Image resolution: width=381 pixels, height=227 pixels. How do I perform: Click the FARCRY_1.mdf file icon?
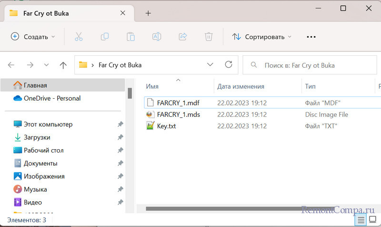[150, 103]
